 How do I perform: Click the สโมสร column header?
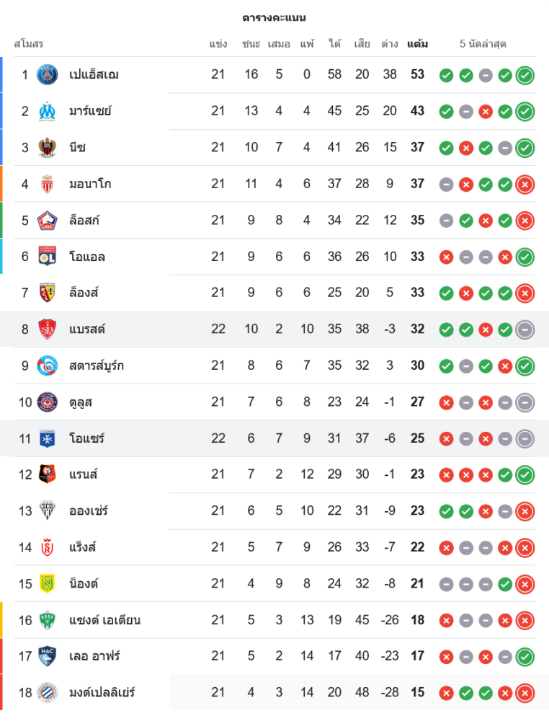pos(29,44)
